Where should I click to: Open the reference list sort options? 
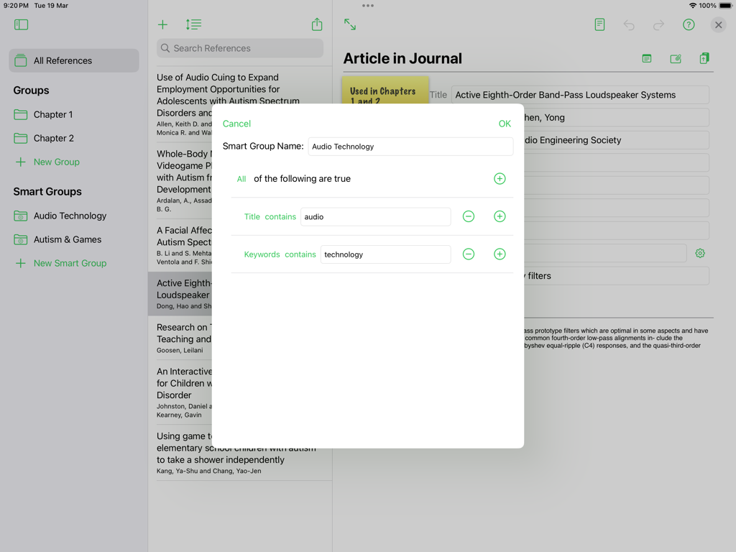tap(193, 24)
